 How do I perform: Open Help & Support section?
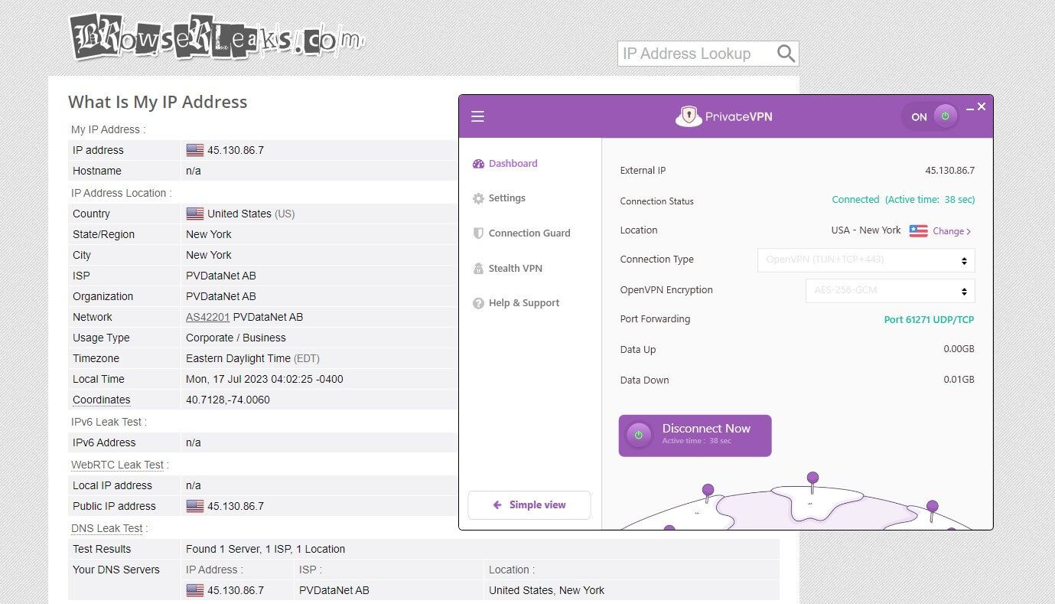coord(516,303)
